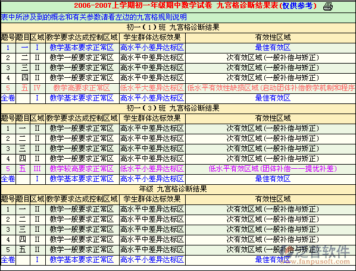
Task: Click 教学基本要求正常区 in class 1 row 1
Action: 82,48
